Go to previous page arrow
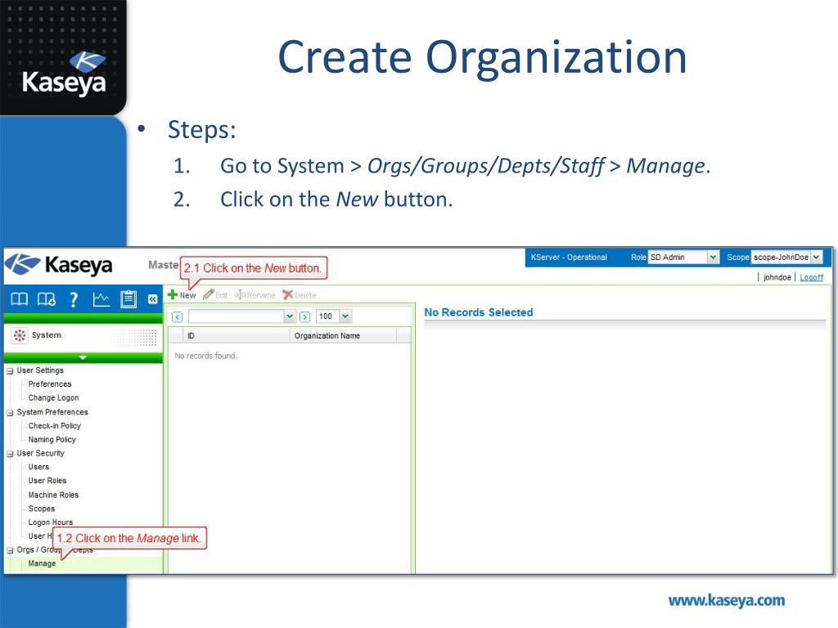Image resolution: width=838 pixels, height=628 pixels. point(178,316)
